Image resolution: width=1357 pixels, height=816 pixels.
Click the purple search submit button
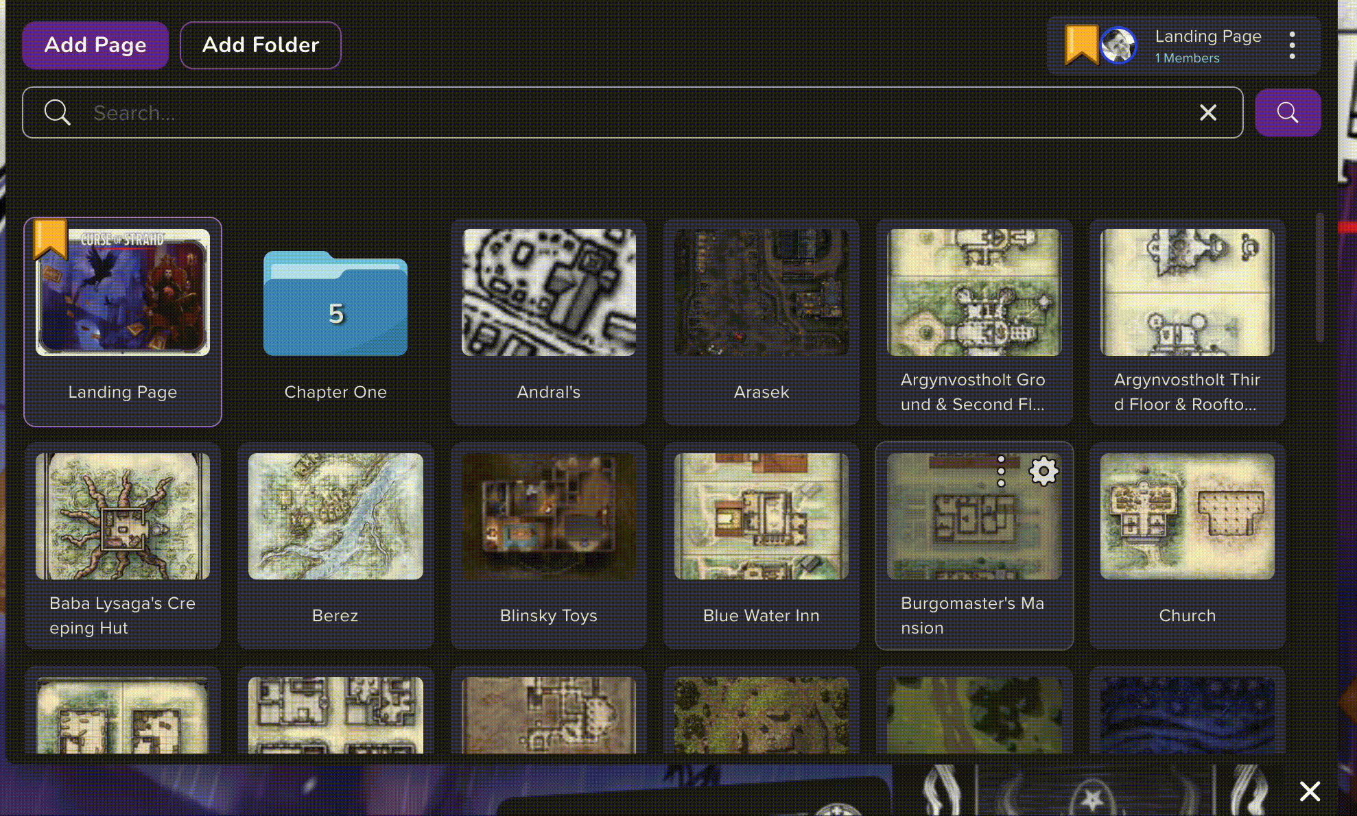click(1287, 112)
